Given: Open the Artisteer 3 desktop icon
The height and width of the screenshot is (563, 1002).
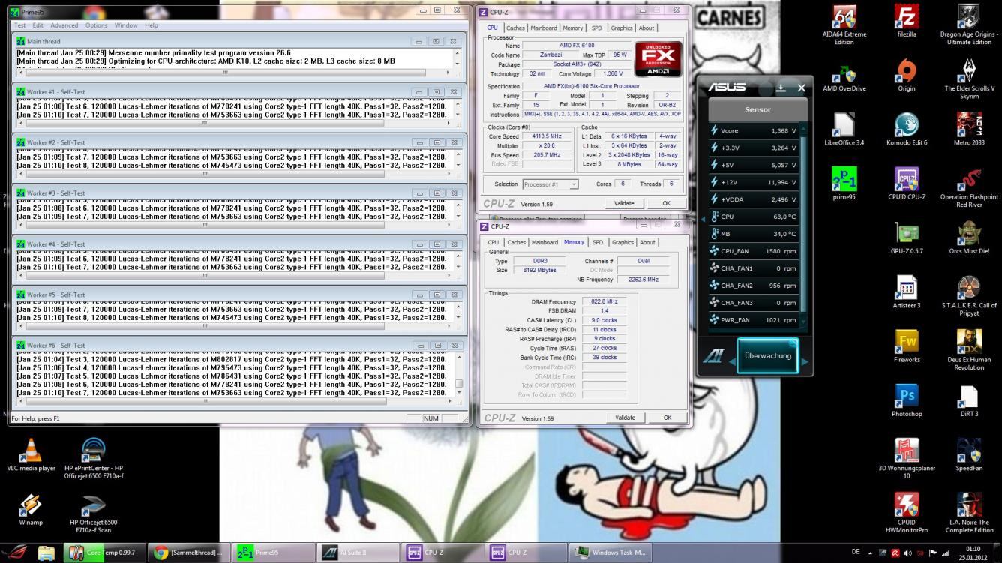Looking at the screenshot, I should (x=907, y=292).
